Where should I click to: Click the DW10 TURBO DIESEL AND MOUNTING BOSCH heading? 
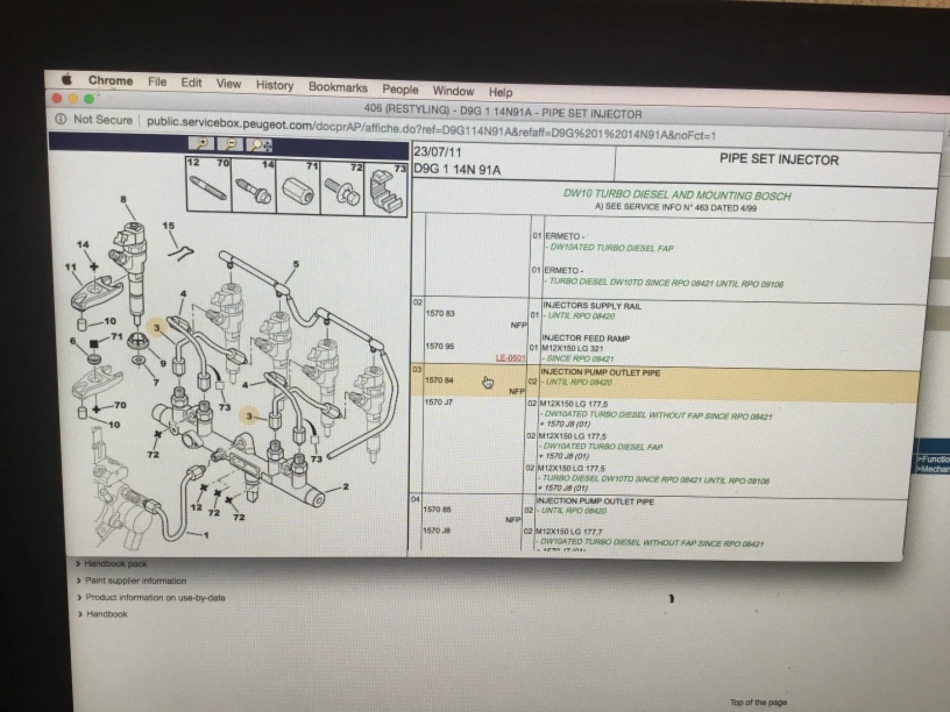[x=677, y=195]
